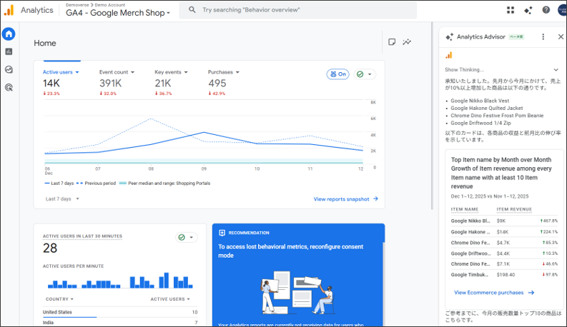This screenshot has height=327, width=567.
Task: Click the View Ecommerce purchases link
Action: click(494, 293)
